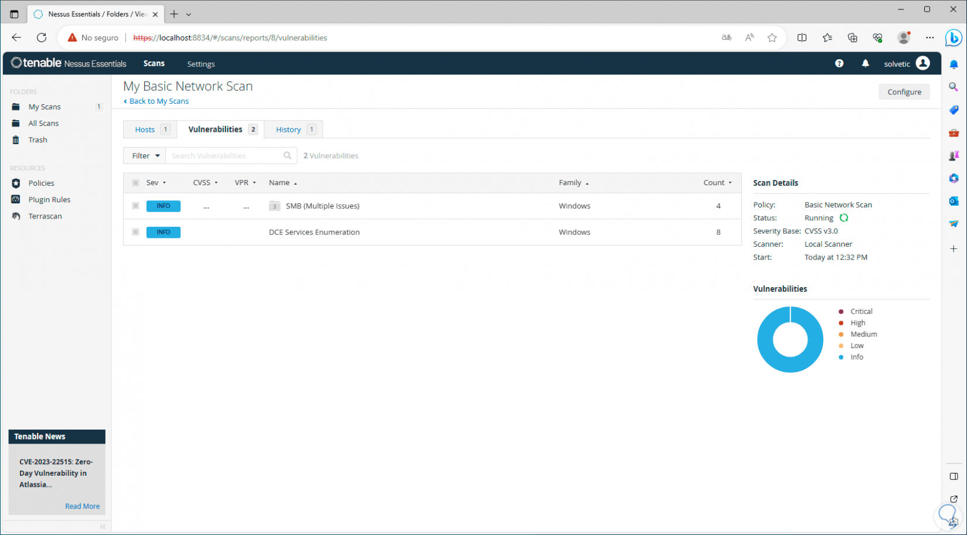Viewport: 967px width, 535px height.
Task: Add this page to favorites star icon
Action: point(772,38)
